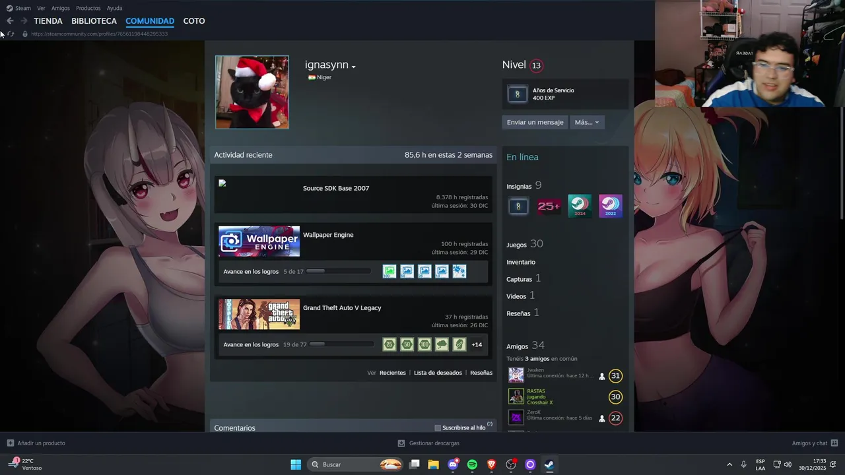
Task: Click the Niger flag icon
Action: [312, 77]
